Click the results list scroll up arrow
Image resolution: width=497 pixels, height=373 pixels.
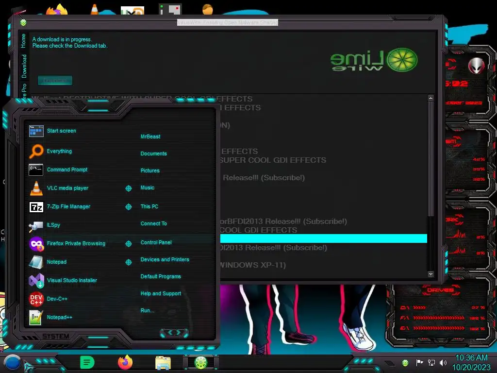tap(431, 98)
